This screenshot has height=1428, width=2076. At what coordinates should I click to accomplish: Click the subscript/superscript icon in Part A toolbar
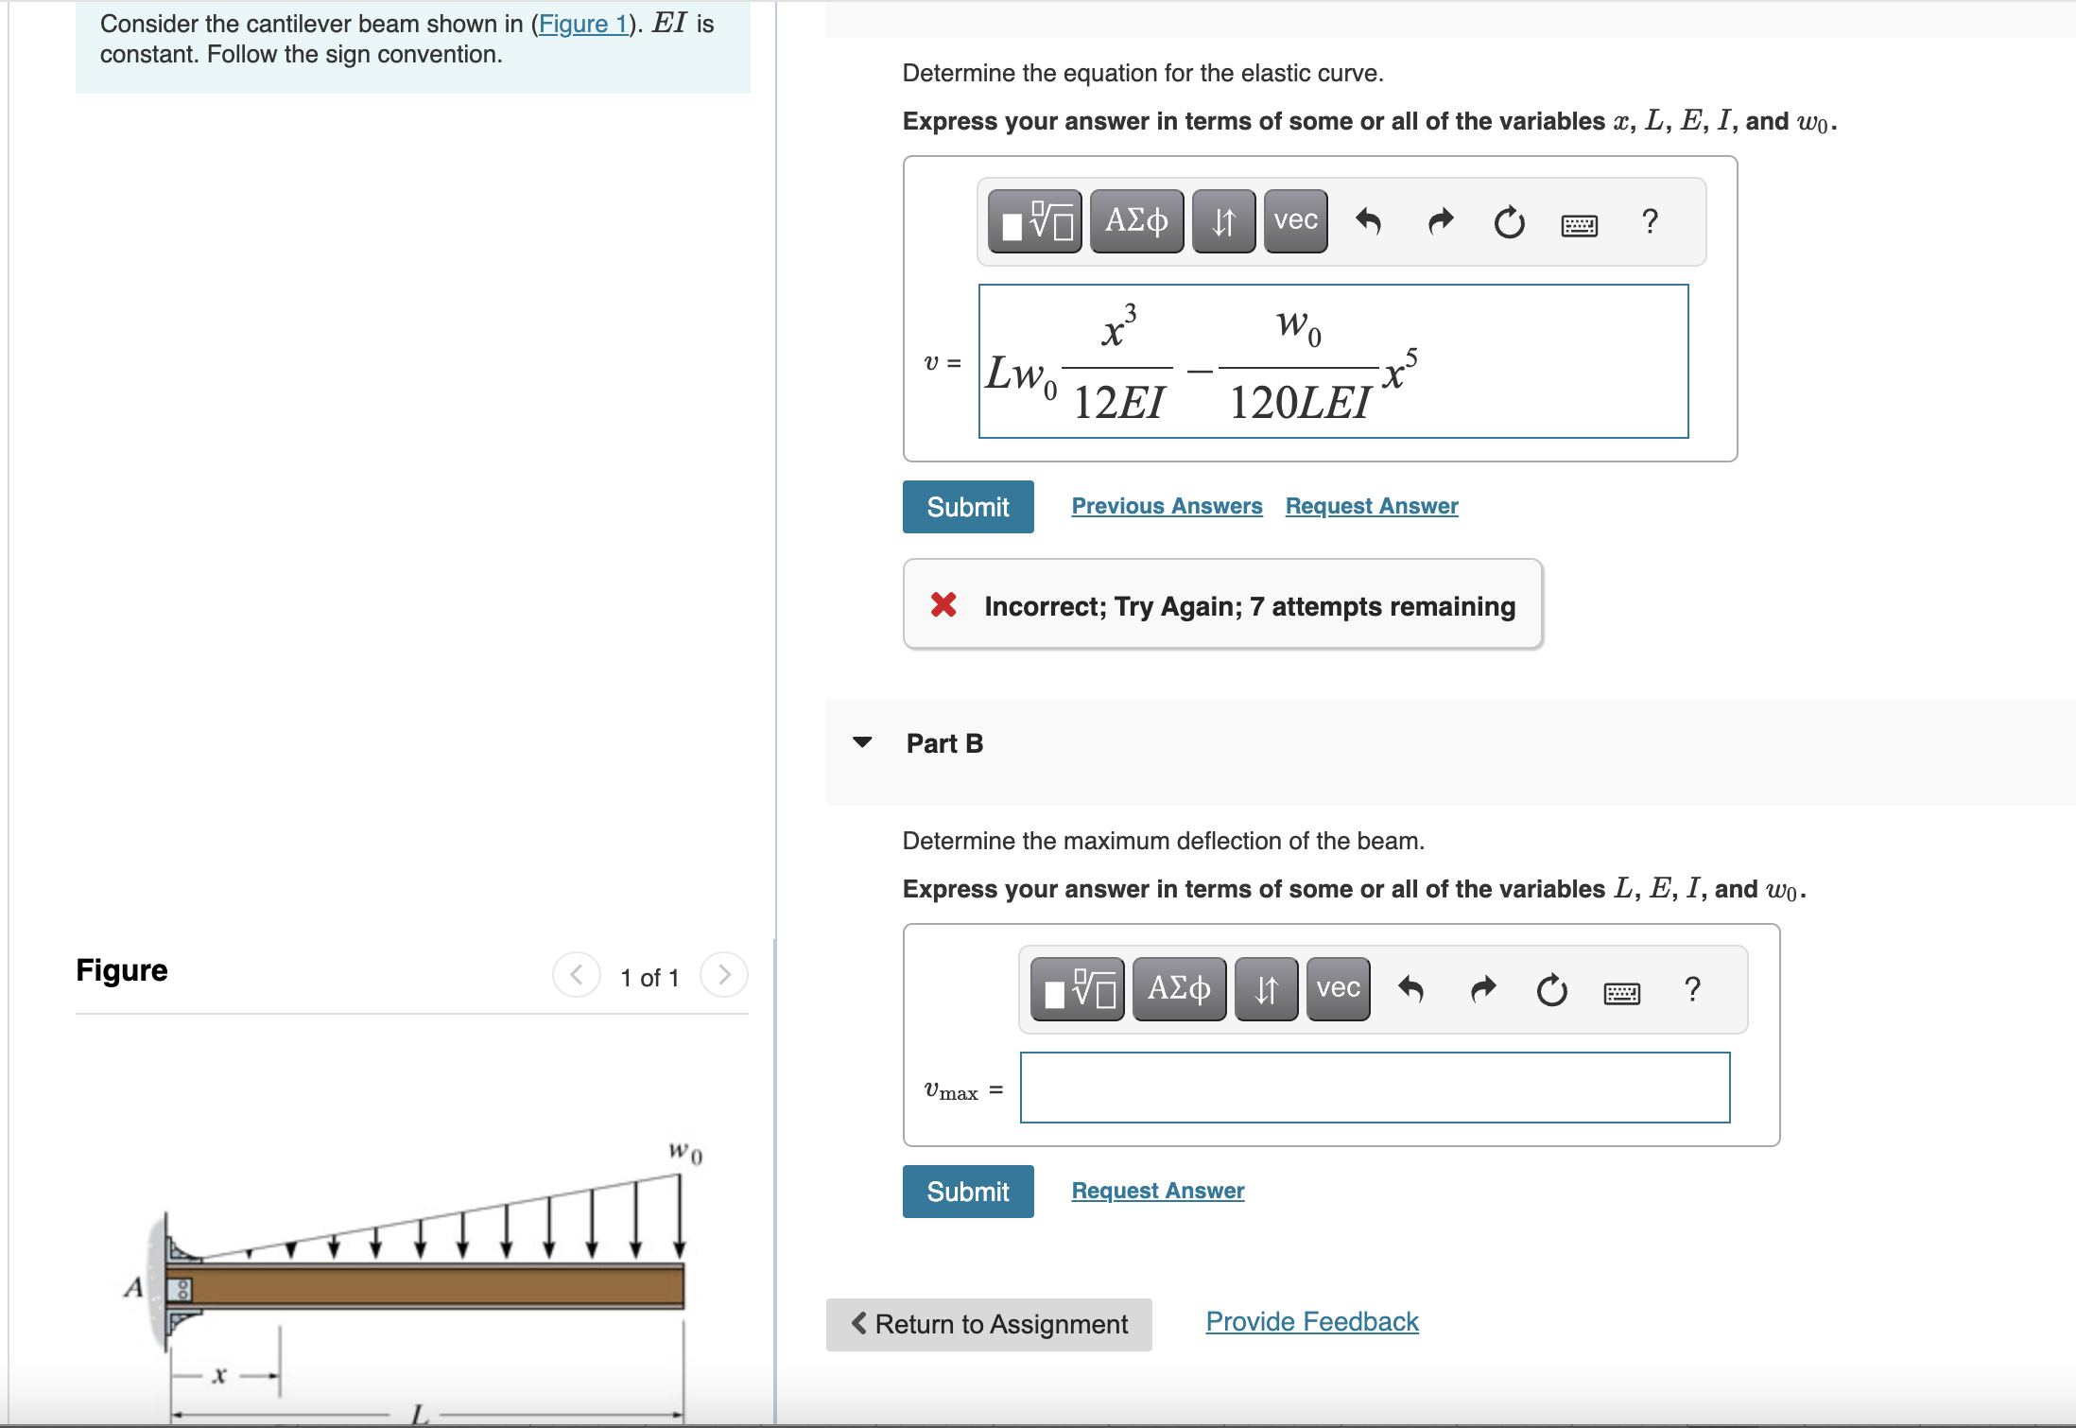1223,220
